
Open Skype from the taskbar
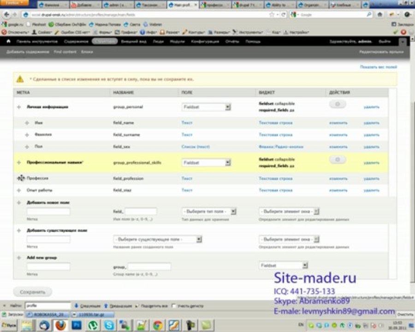point(109,325)
